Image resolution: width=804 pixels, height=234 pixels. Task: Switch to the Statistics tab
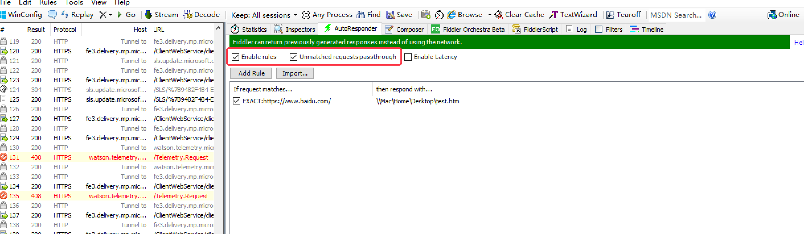(249, 29)
